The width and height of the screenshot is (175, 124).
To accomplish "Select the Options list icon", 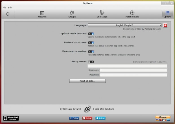I will 167,14.
